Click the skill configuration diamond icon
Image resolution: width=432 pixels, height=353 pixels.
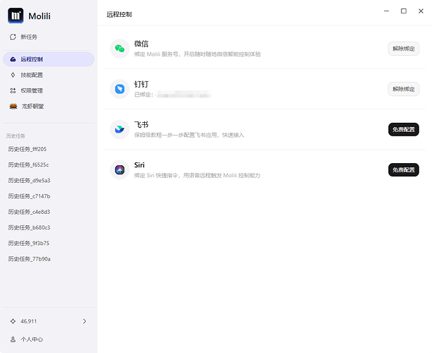coord(13,75)
